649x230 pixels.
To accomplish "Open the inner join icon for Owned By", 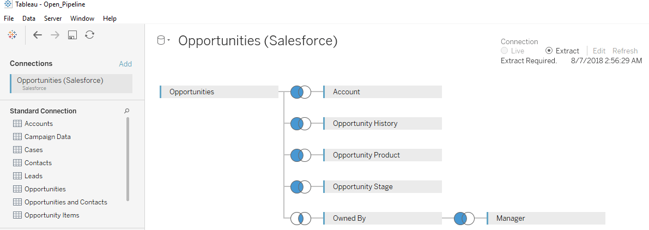I will [x=300, y=219].
